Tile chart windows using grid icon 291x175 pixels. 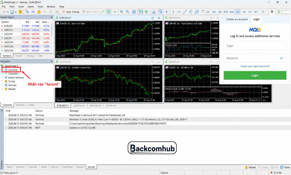(134, 12)
